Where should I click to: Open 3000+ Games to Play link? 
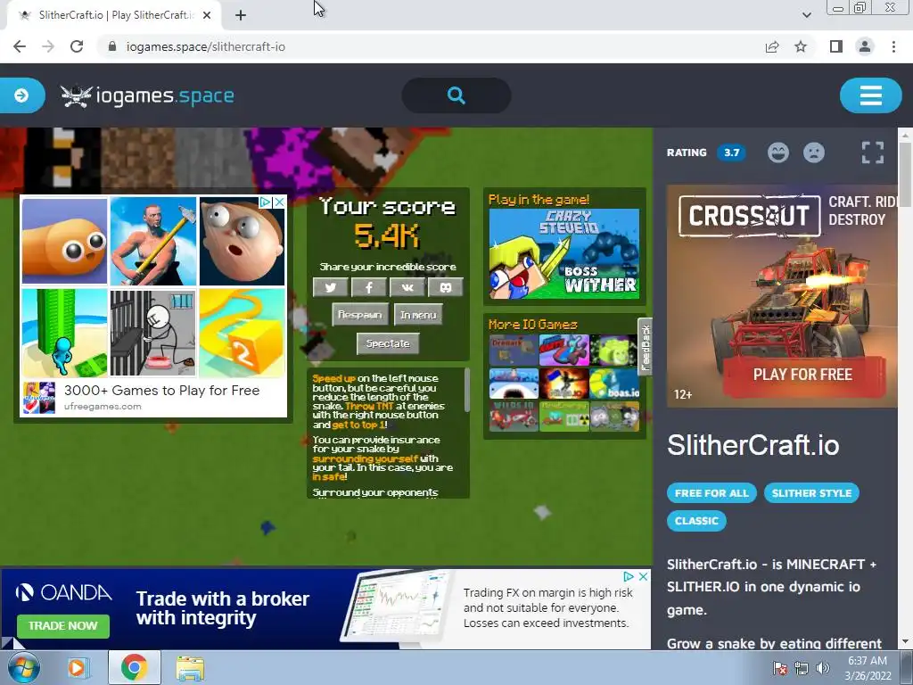(x=162, y=391)
